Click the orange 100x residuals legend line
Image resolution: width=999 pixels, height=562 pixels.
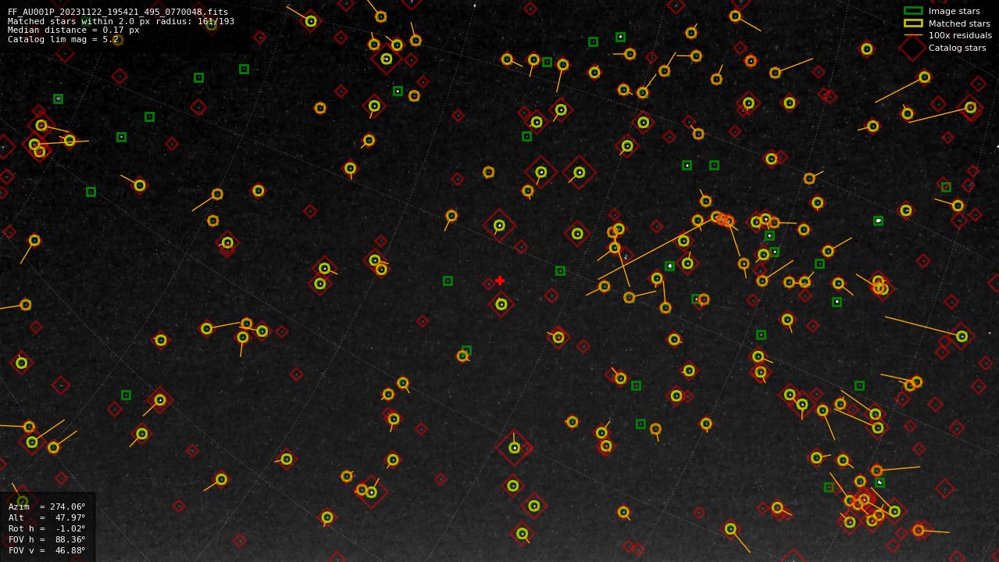point(913,35)
